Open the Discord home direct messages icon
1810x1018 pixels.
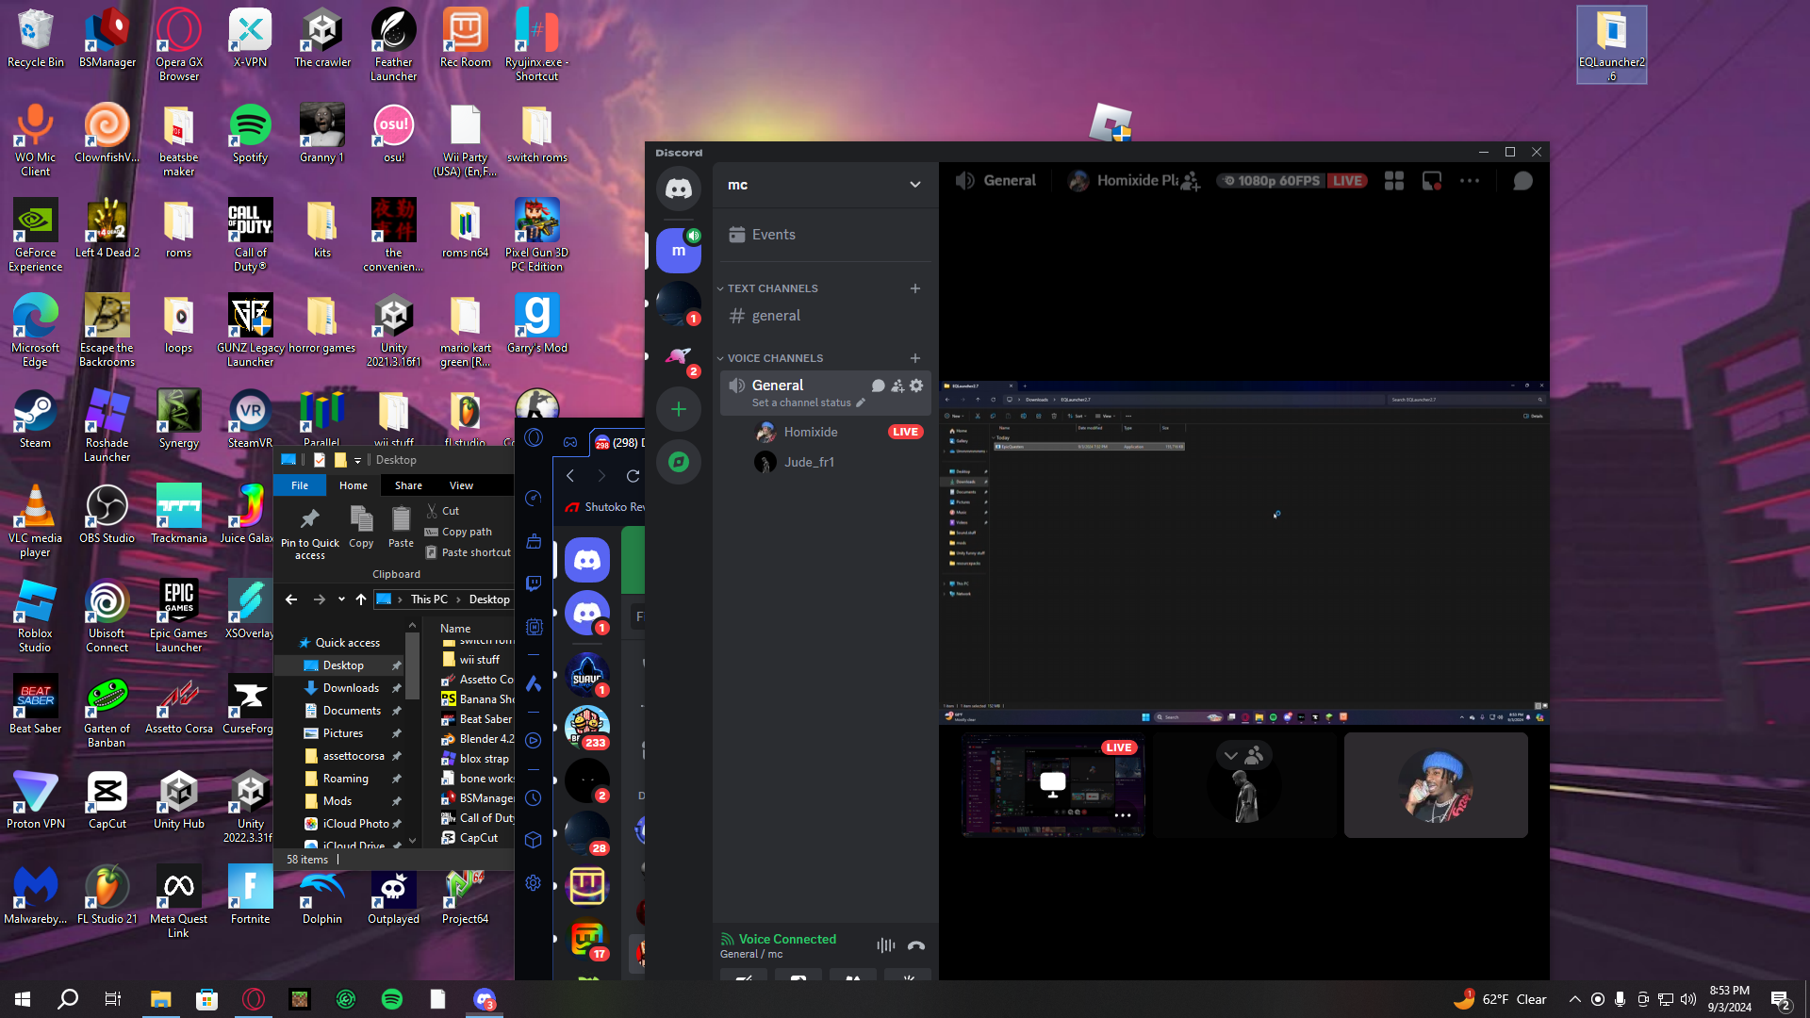coord(679,188)
